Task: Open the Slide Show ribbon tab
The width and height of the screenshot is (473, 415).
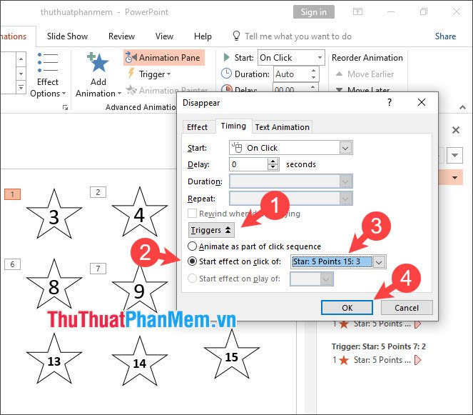Action: click(x=67, y=36)
